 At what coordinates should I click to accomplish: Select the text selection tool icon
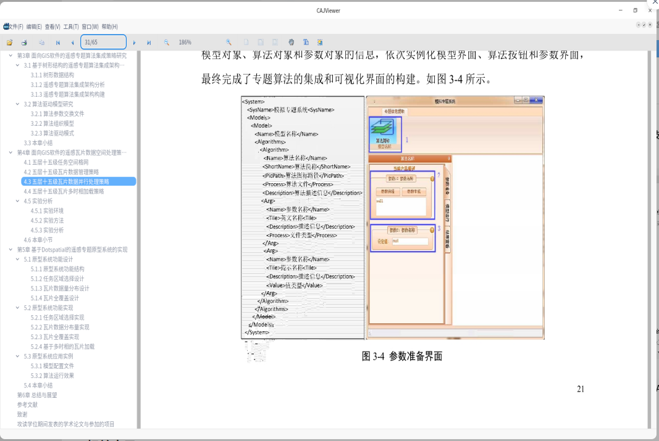(306, 43)
